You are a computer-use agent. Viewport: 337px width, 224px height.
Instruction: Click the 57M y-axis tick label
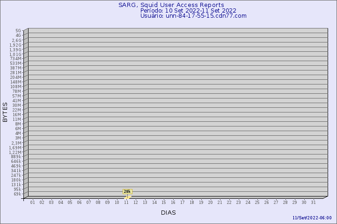point(17,96)
